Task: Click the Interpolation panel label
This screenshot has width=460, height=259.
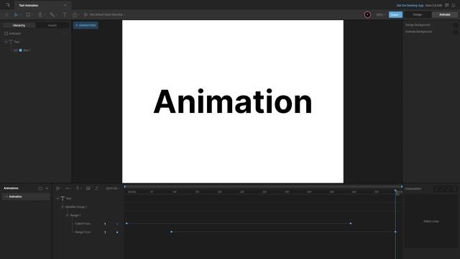Action: 413,188
